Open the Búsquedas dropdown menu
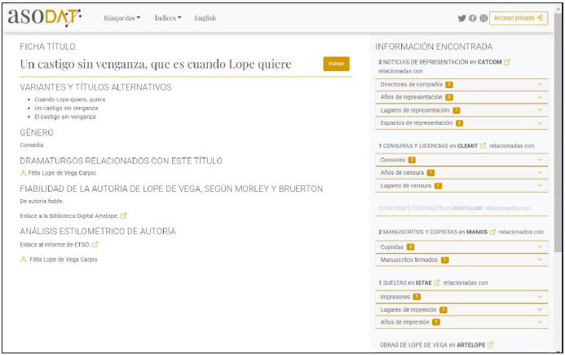The image size is (565, 355). point(122,18)
